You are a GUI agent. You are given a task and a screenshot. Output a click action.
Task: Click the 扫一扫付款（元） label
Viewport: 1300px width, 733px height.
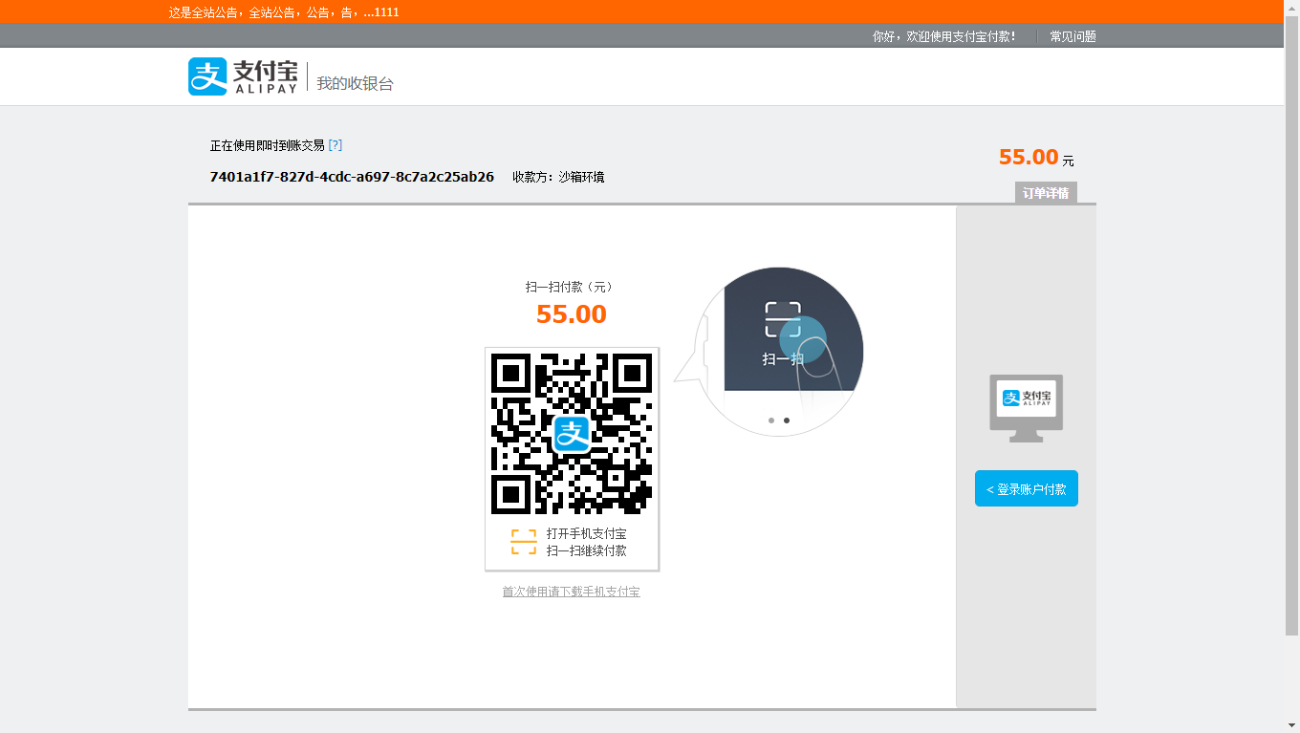coord(571,287)
